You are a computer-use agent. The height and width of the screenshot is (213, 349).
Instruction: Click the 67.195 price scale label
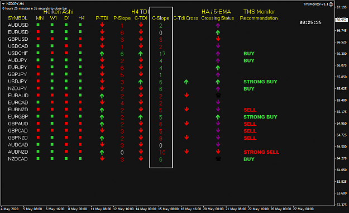tap(341, 7)
